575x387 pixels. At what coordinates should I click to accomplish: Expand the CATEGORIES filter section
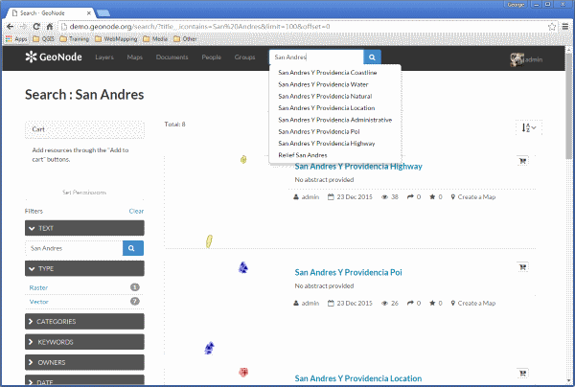tap(84, 322)
